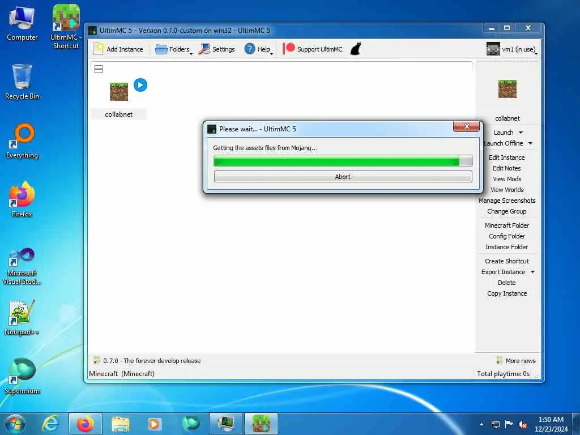Expand the Launch dropdown arrow
The image size is (580, 435).
coord(521,133)
